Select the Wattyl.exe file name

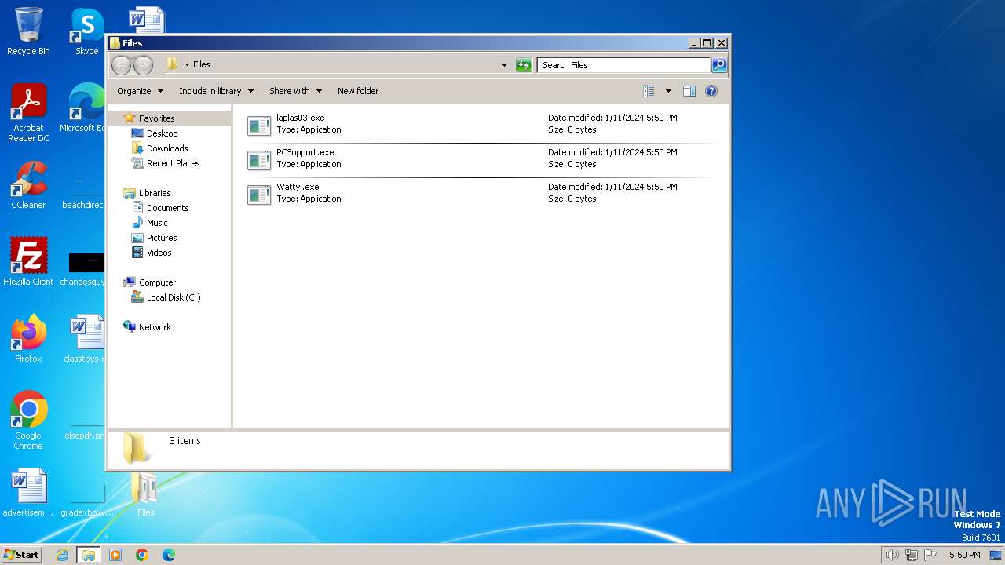point(298,187)
